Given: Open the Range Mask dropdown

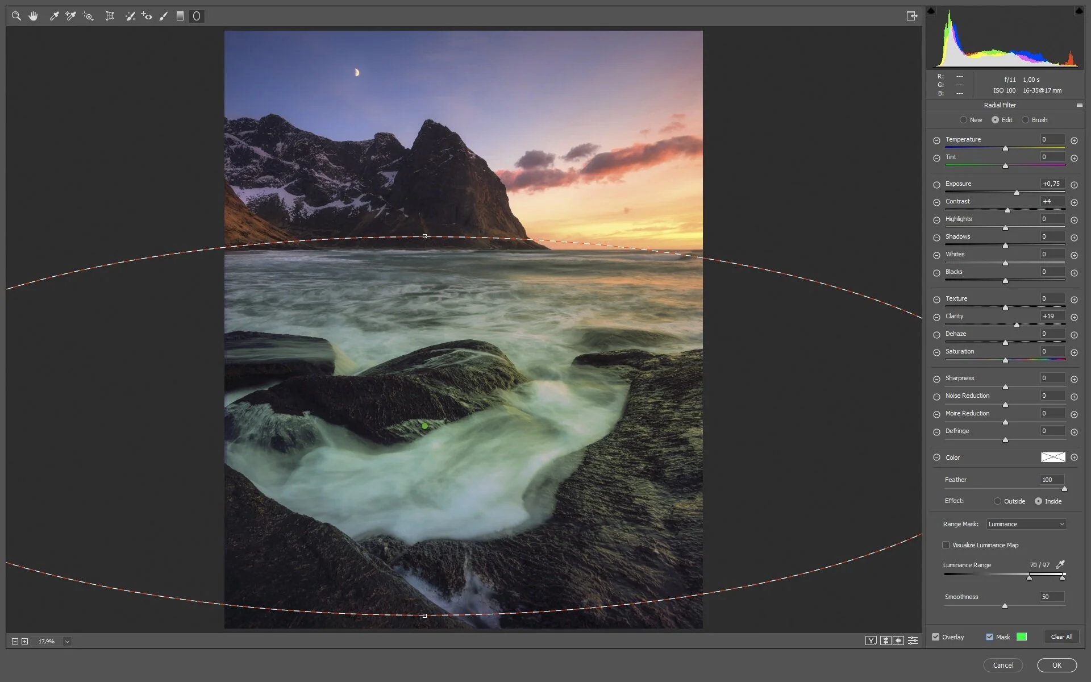Looking at the screenshot, I should tap(1026, 524).
